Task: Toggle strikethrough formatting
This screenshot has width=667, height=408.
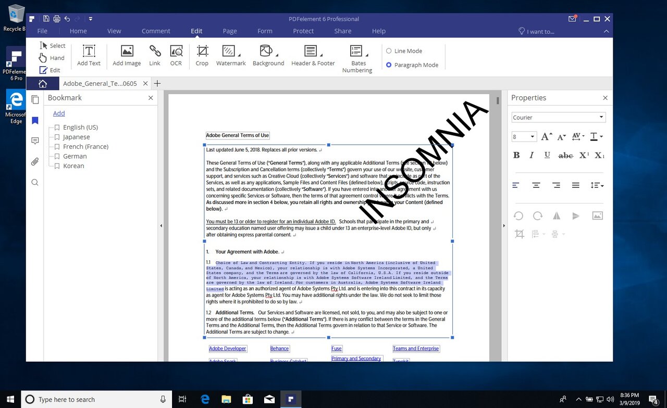Action: coord(565,155)
